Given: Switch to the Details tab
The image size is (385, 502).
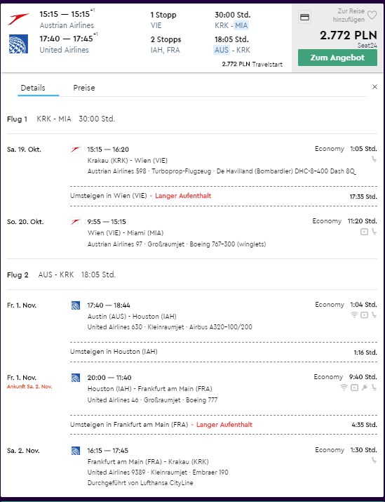Looking at the screenshot, I should [33, 88].
